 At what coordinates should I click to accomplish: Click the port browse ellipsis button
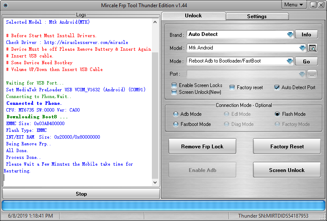coord(312,74)
